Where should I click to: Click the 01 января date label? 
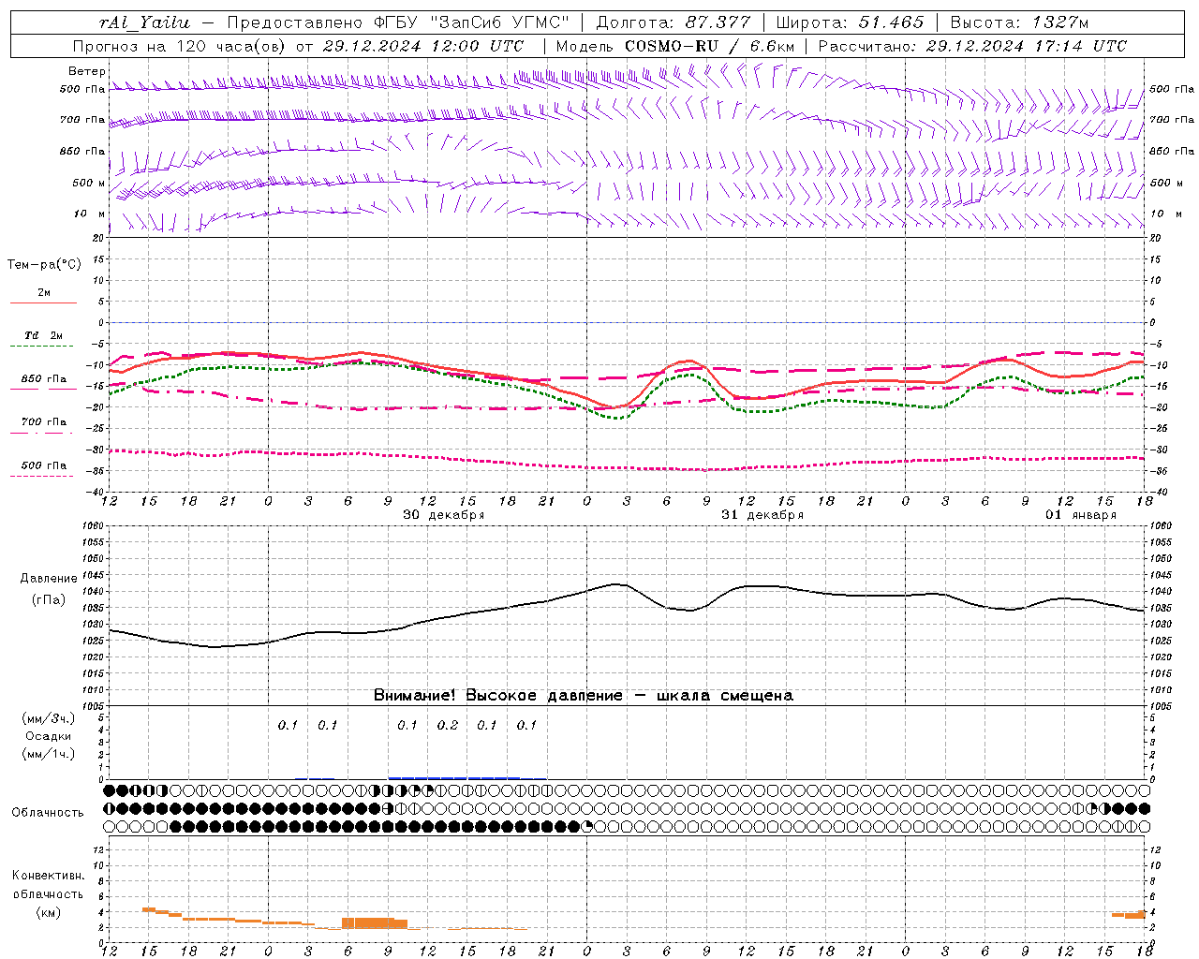pos(1081,515)
